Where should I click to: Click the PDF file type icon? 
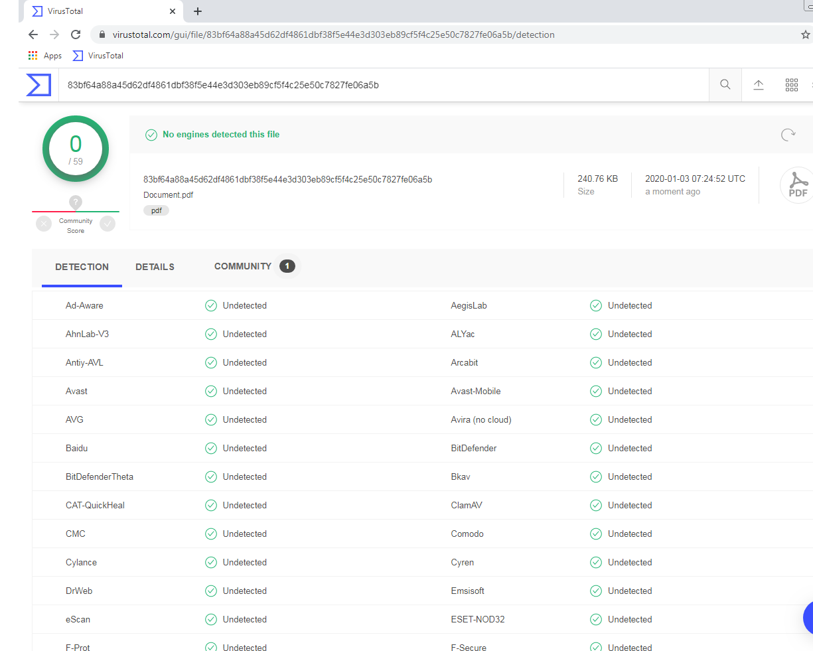coord(797,184)
